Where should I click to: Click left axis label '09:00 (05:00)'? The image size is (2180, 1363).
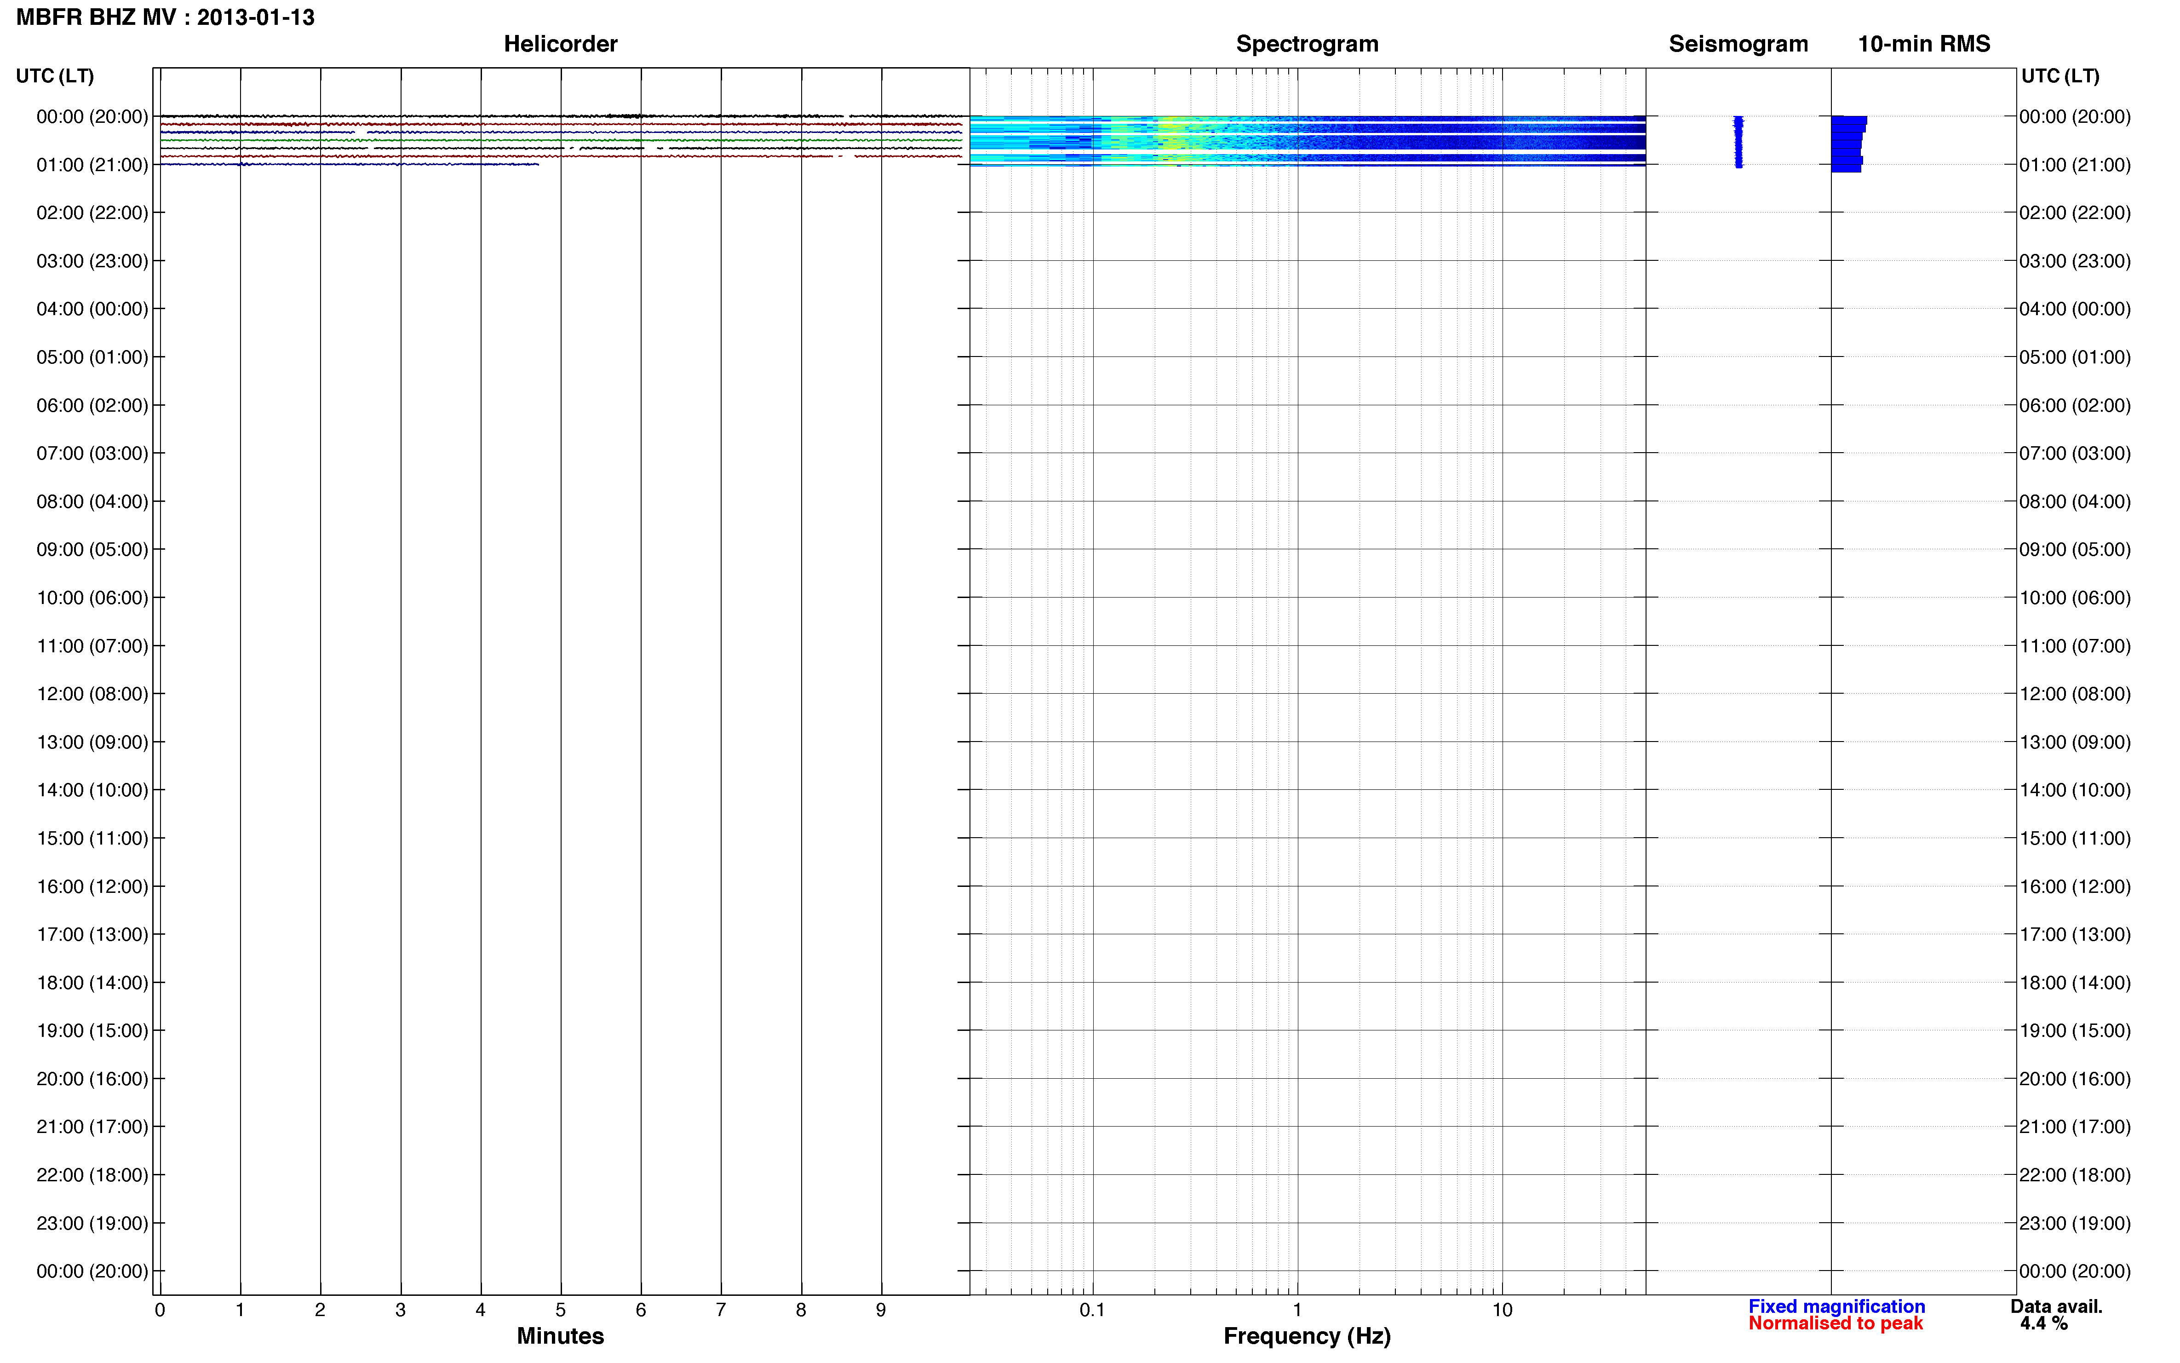[92, 550]
